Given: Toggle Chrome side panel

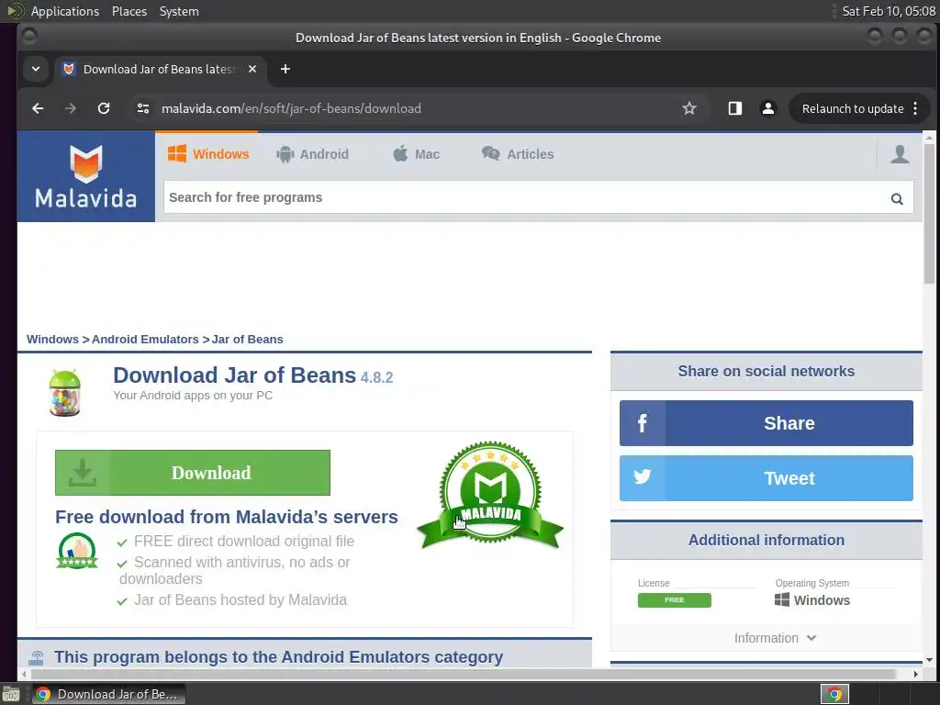Looking at the screenshot, I should click(735, 108).
